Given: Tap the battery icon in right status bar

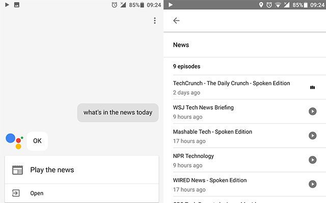Looking at the screenshot, I should pyautogui.click(x=306, y=5).
